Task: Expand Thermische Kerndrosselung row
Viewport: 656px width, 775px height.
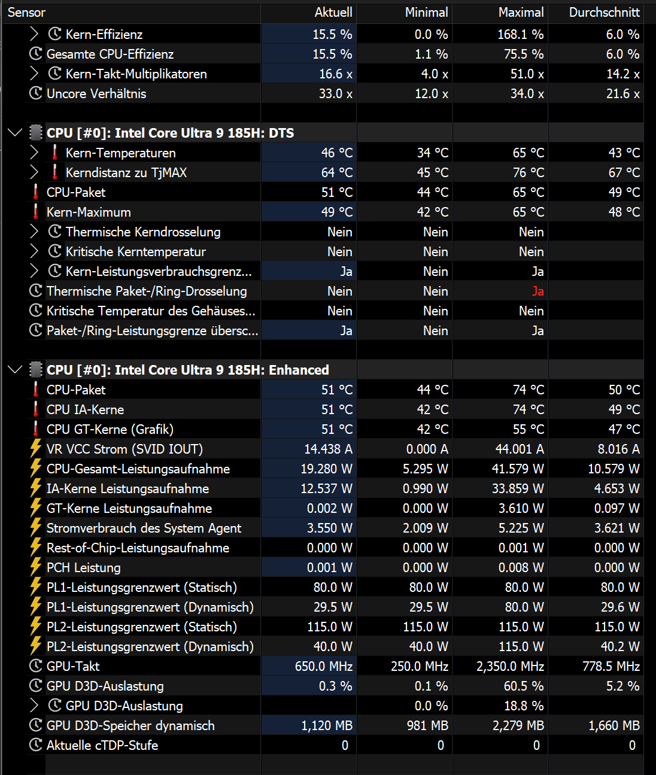Action: 34,232
